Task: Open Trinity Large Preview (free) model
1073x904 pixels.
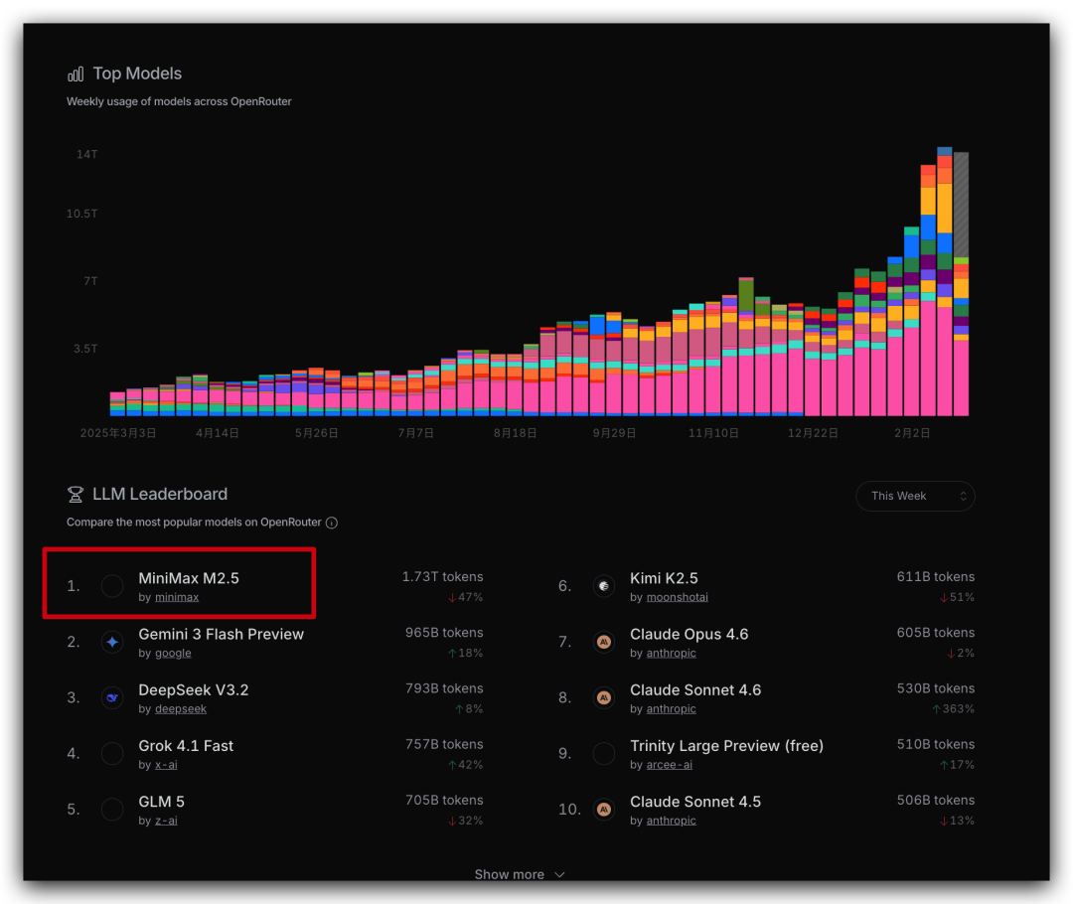Action: pos(726,746)
